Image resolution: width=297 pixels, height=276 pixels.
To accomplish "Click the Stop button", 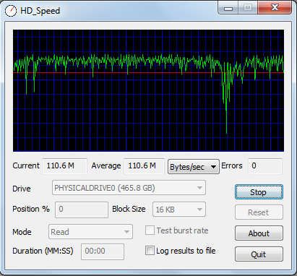I will [x=259, y=192].
